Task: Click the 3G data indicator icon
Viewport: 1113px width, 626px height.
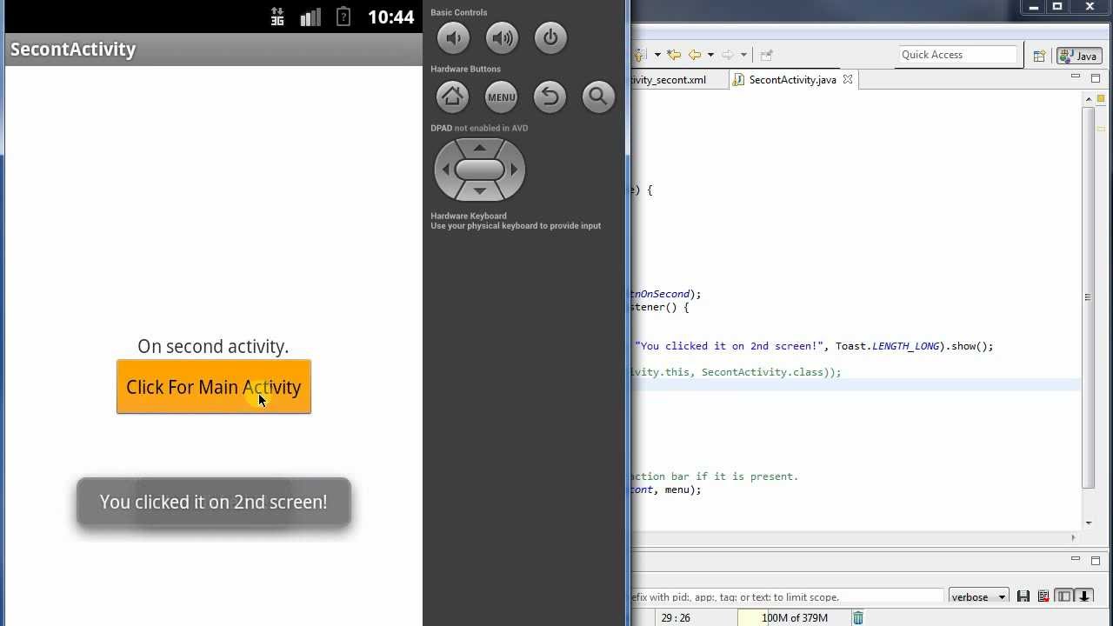Action: coord(277,17)
